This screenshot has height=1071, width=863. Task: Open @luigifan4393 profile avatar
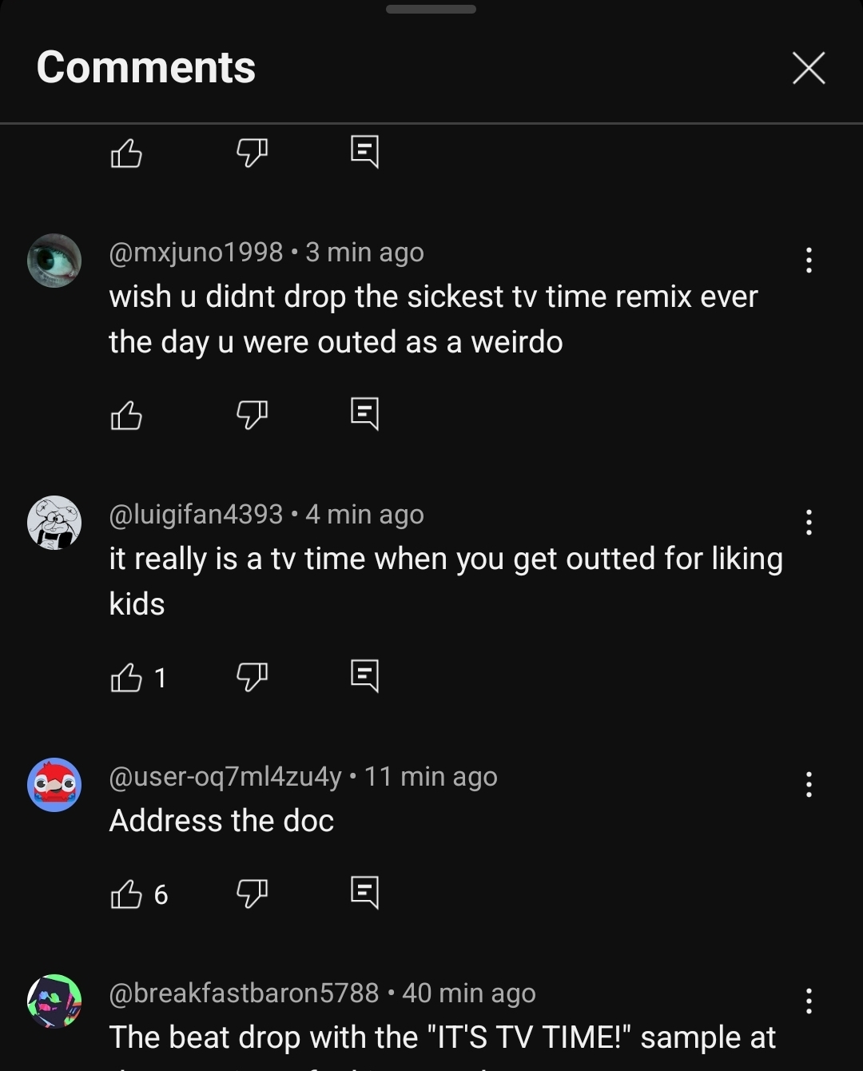[54, 523]
